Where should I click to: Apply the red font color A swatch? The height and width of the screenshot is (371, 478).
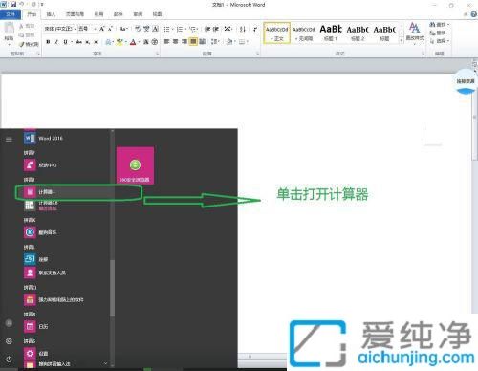point(133,42)
